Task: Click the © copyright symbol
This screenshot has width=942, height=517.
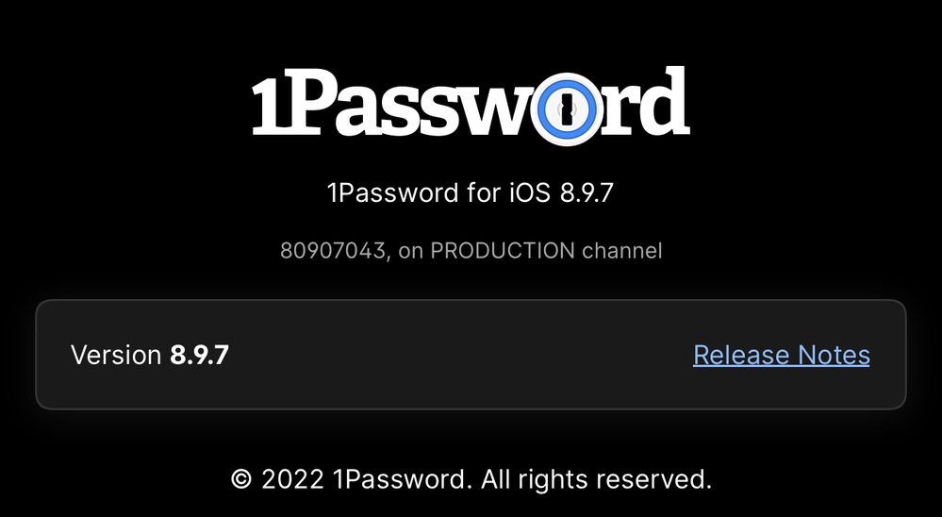Action: [240, 479]
